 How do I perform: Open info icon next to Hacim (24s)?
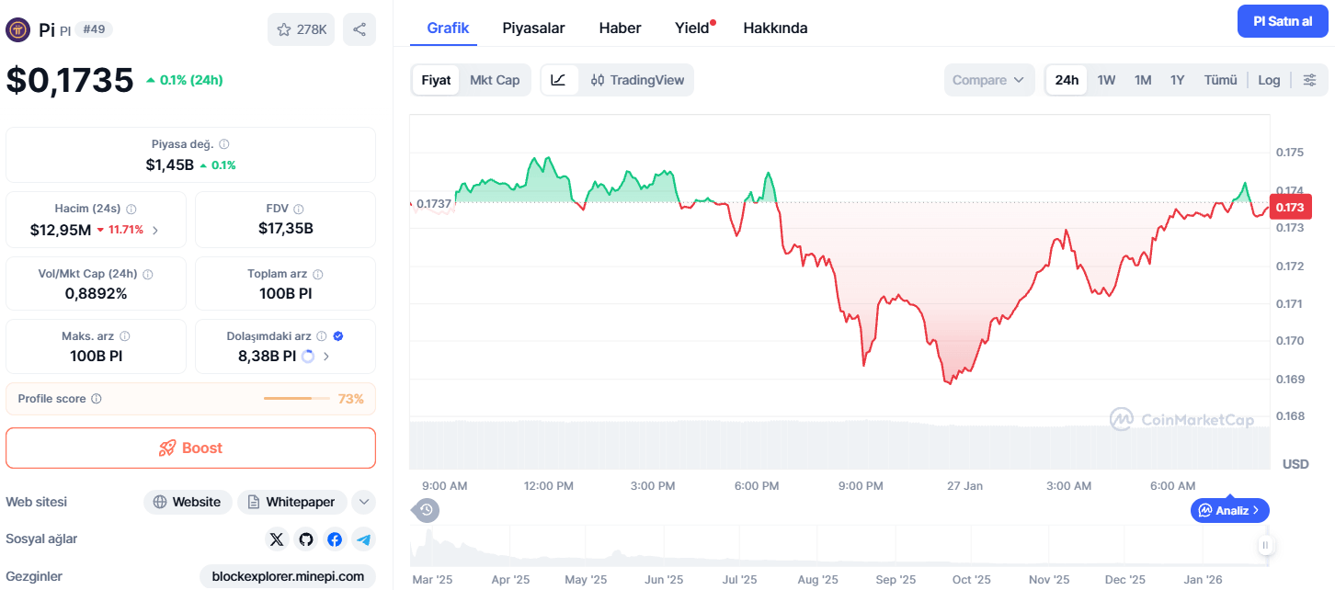tap(131, 209)
